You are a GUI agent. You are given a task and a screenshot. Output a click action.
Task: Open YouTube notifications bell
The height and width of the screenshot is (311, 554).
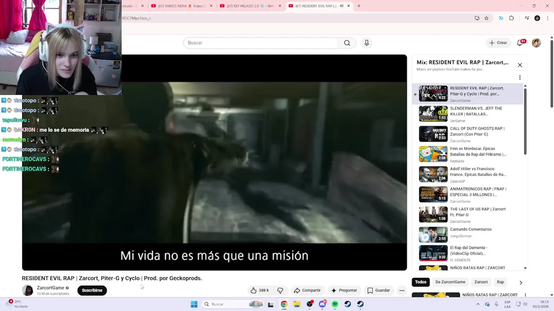click(x=520, y=43)
